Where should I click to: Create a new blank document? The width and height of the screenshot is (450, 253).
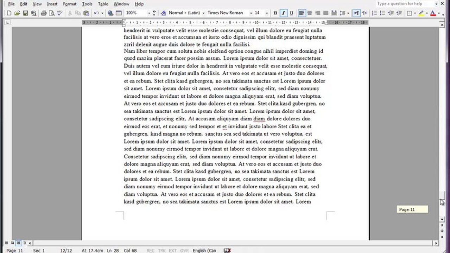pyautogui.click(x=9, y=13)
